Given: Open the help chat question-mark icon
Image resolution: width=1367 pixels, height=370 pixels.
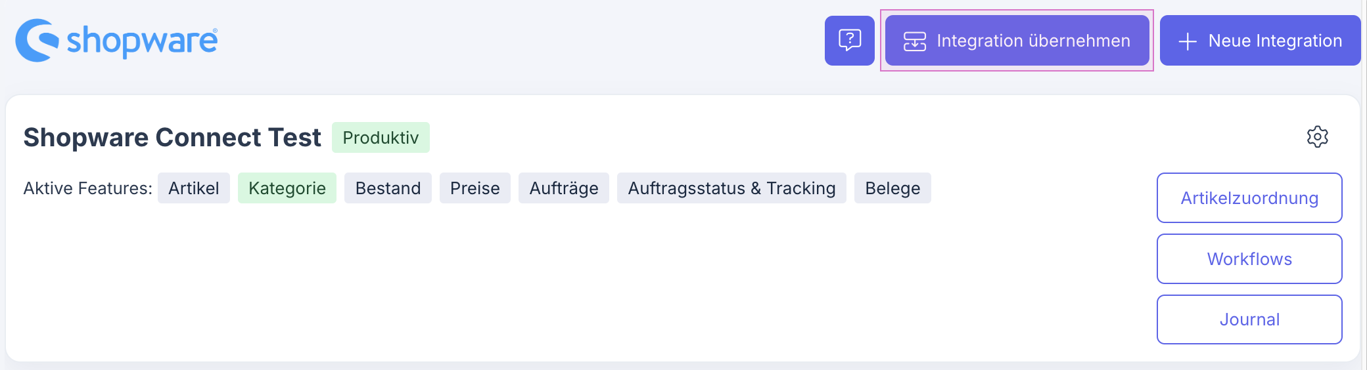Looking at the screenshot, I should click(x=849, y=41).
